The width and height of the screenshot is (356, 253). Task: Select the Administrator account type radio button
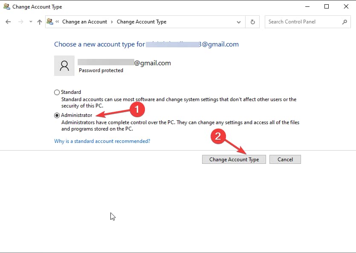click(x=57, y=115)
